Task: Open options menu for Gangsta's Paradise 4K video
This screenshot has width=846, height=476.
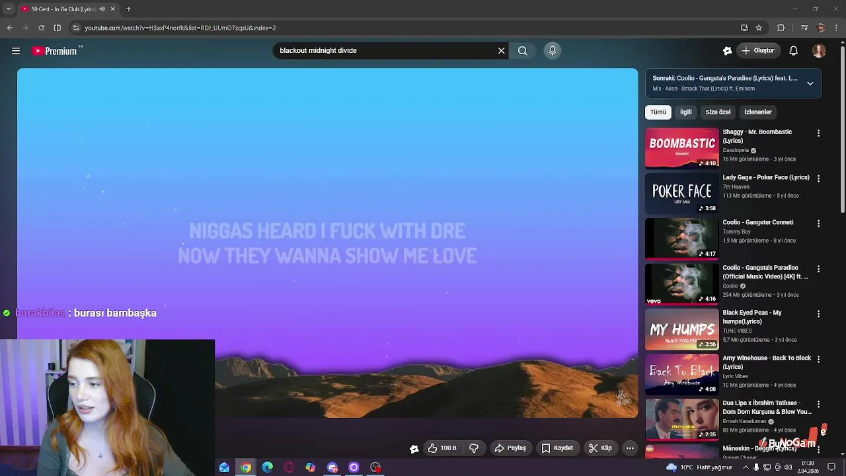Action: pyautogui.click(x=818, y=269)
